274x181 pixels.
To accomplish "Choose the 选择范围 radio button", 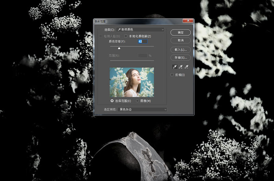I will click(x=112, y=101).
